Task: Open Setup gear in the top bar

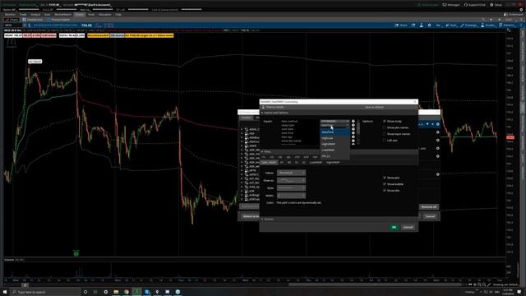Action: 496,5
